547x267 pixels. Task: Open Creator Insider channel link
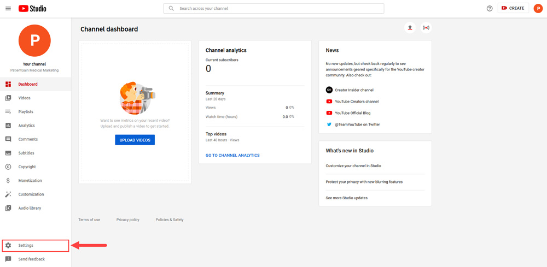[354, 90]
